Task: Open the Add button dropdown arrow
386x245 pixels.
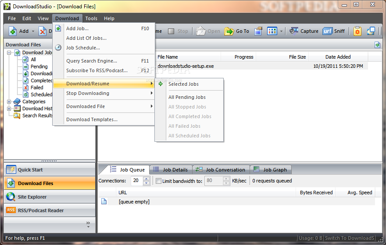Action: point(33,31)
